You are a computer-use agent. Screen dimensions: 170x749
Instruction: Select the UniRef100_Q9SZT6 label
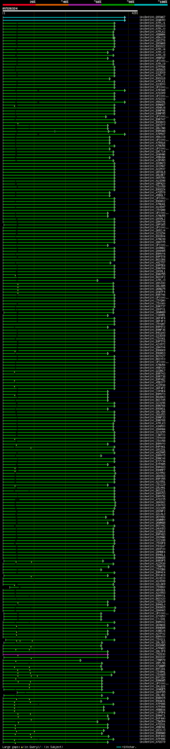tap(152, 41)
